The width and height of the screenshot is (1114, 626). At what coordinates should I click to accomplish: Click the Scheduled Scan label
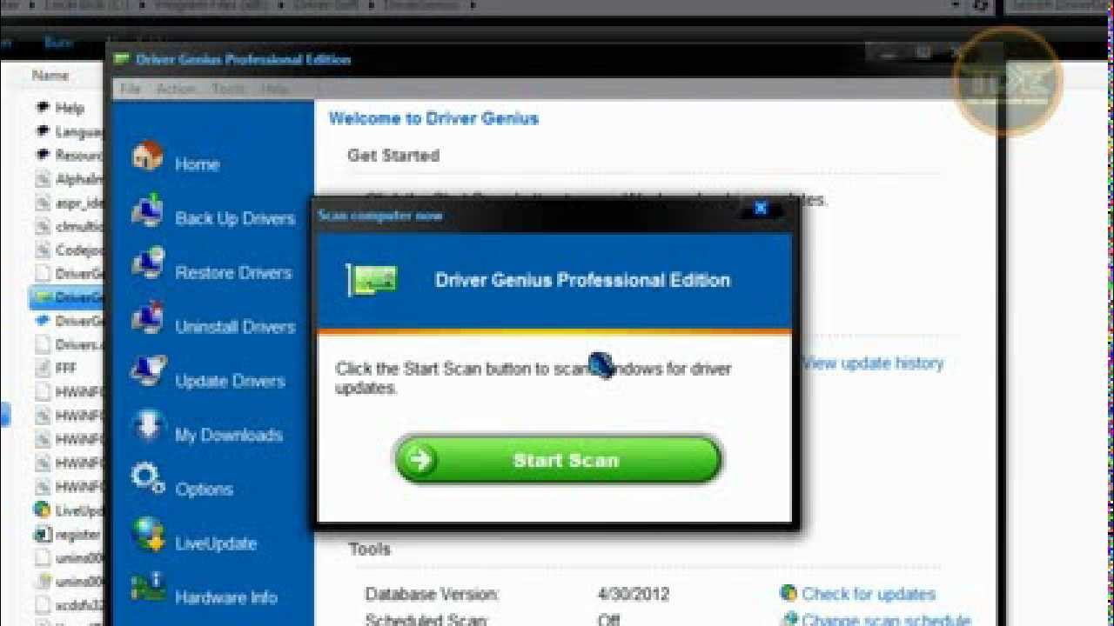426,619
